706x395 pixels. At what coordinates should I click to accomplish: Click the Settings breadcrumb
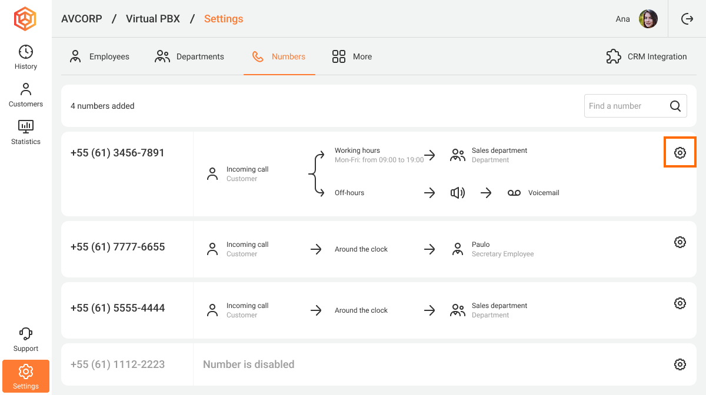pos(224,19)
